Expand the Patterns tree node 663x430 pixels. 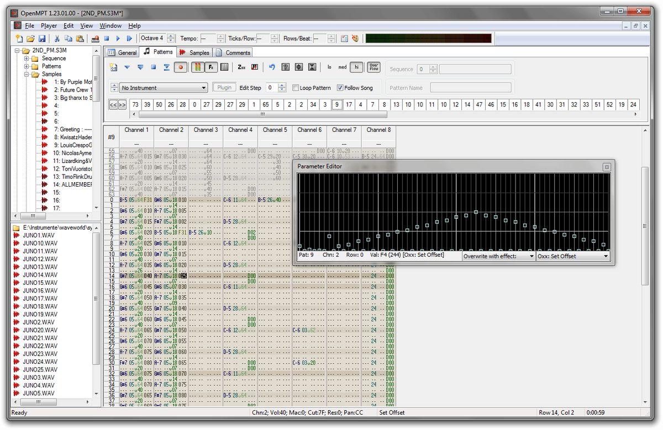[x=26, y=66]
